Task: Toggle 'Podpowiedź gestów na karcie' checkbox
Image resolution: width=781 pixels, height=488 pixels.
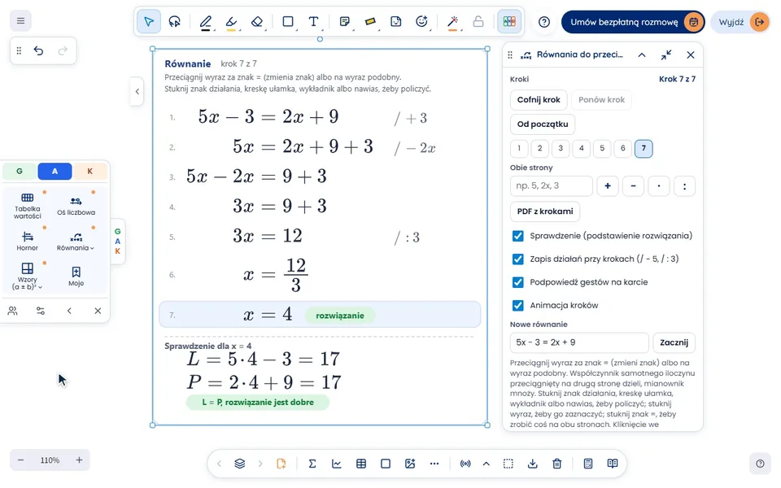Action: click(518, 282)
